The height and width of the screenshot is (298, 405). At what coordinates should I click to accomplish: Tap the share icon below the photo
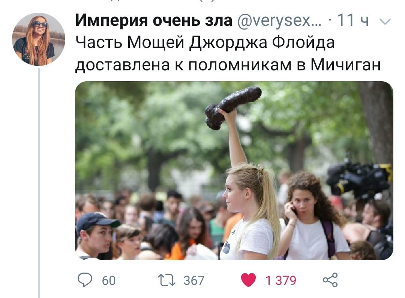[x=330, y=280]
